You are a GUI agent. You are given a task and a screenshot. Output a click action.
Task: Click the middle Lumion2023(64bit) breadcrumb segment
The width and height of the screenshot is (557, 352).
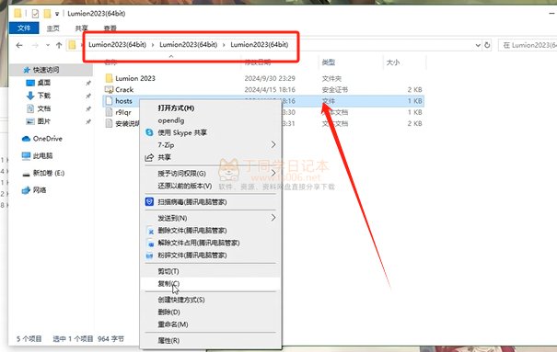(x=188, y=45)
